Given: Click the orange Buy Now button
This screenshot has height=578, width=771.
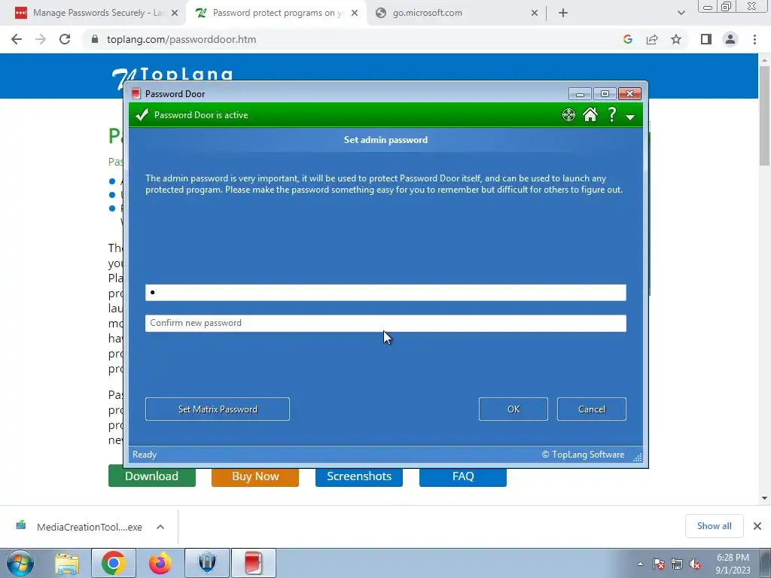Looking at the screenshot, I should (x=255, y=476).
